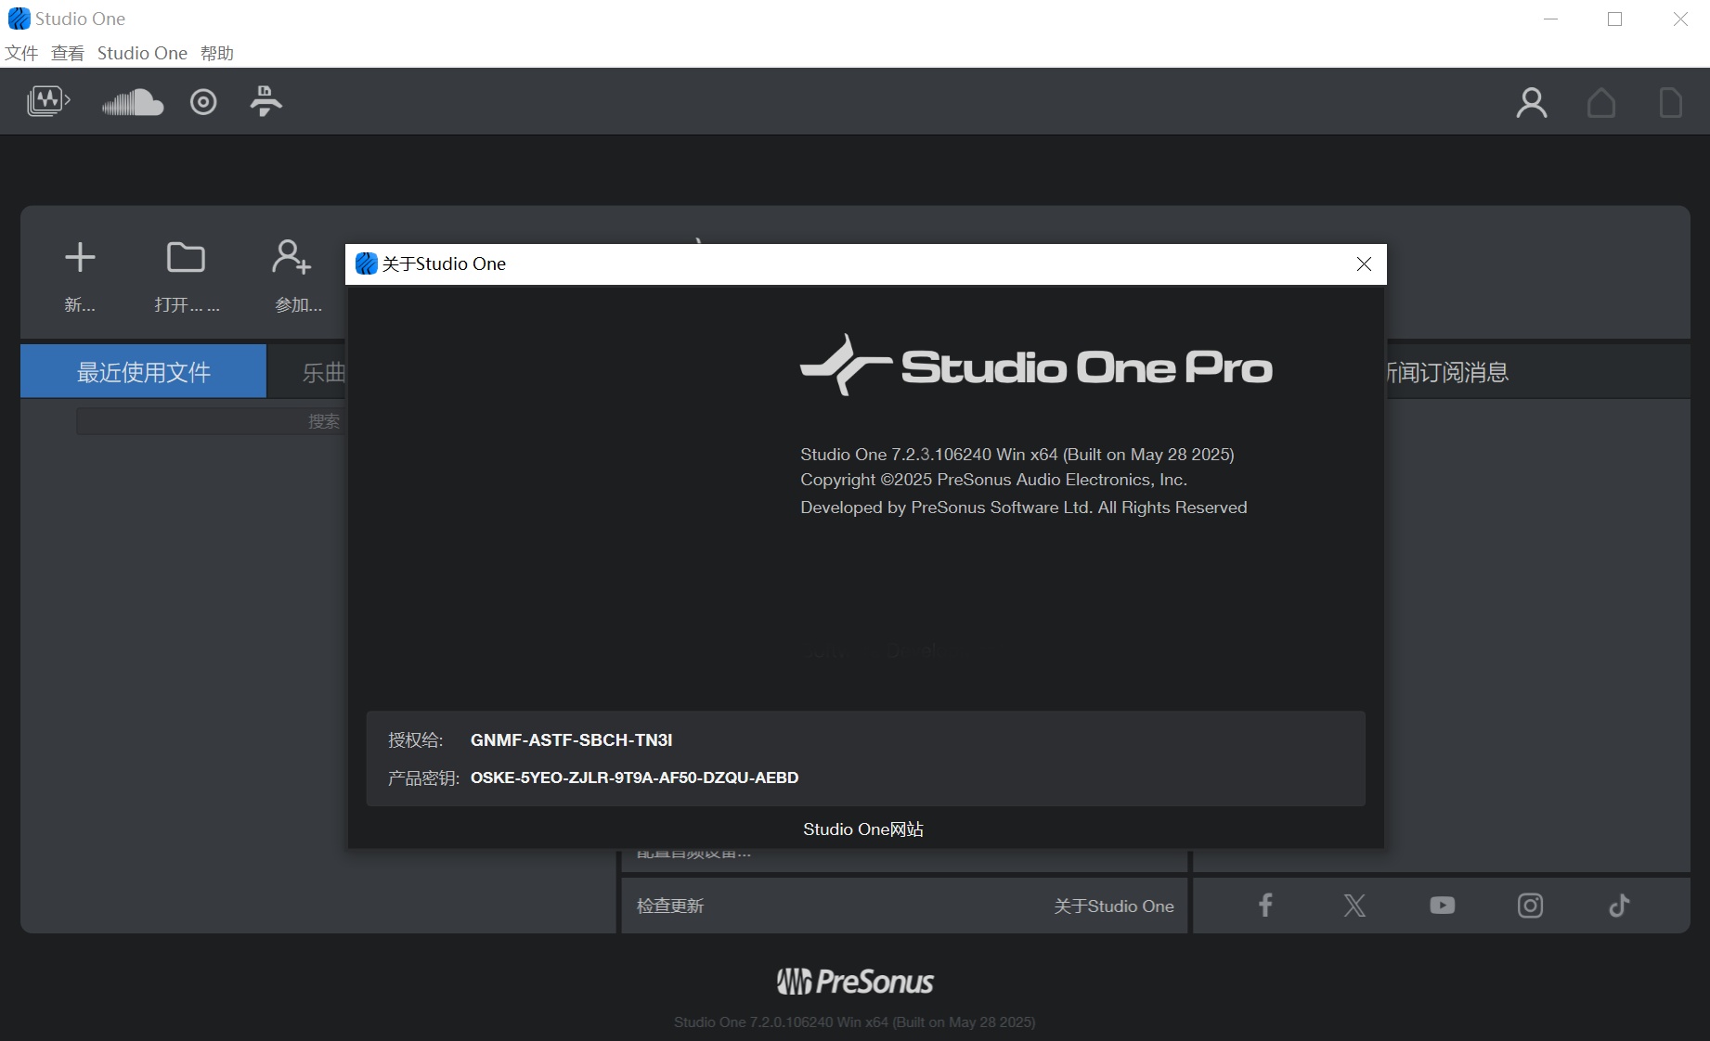Click in the 搜索 search field
The width and height of the screenshot is (1710, 1041).
click(x=209, y=421)
